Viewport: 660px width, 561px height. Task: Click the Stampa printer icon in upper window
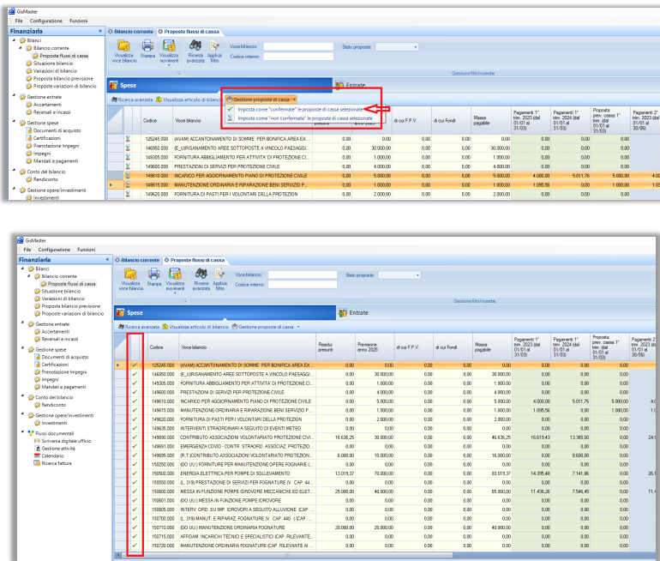pos(147,45)
